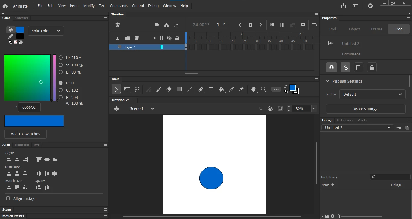Click the More settings button

point(366,109)
